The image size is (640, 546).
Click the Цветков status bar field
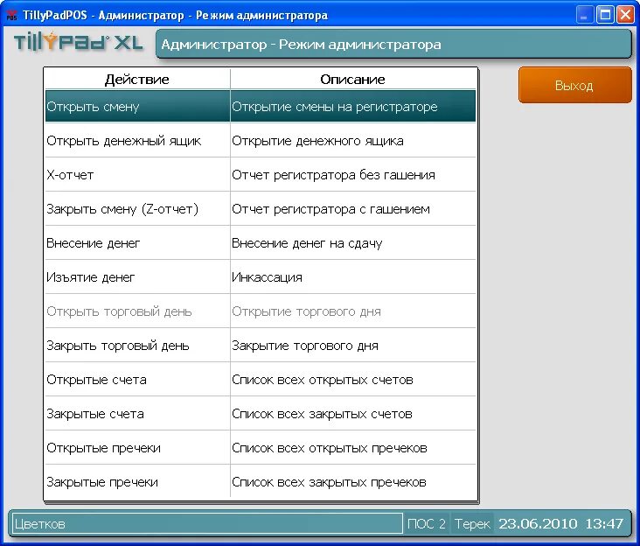207,523
